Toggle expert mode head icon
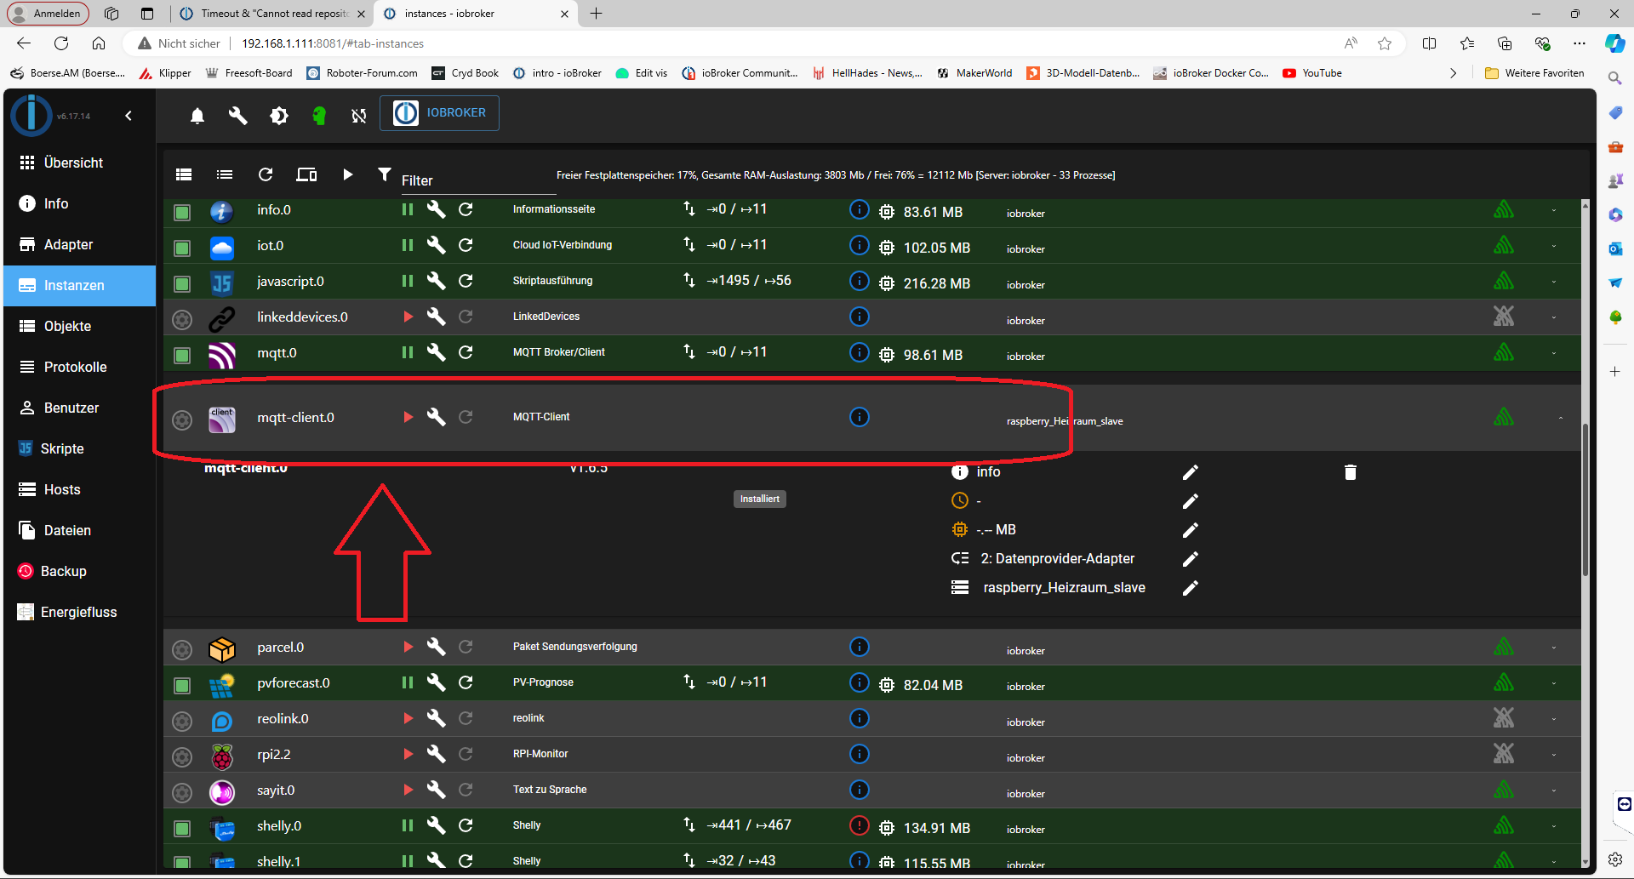The image size is (1634, 879). pos(319,116)
